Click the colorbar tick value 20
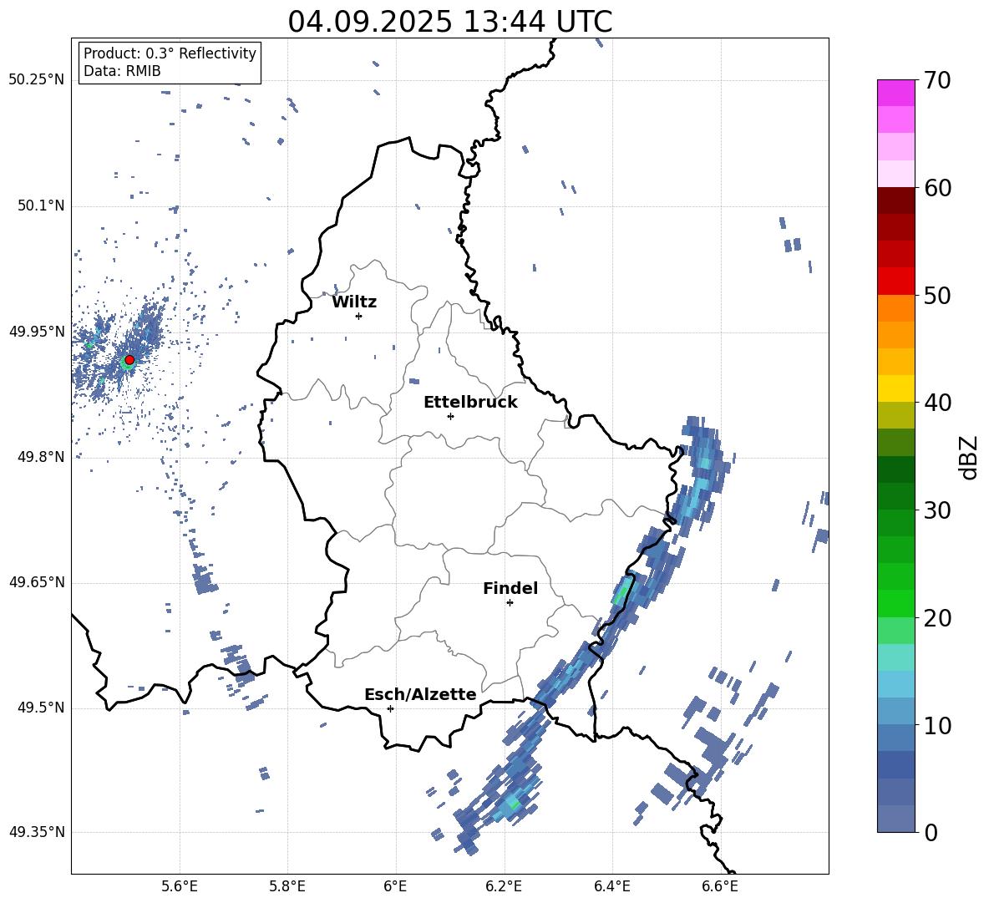The width and height of the screenshot is (989, 903). tap(937, 618)
